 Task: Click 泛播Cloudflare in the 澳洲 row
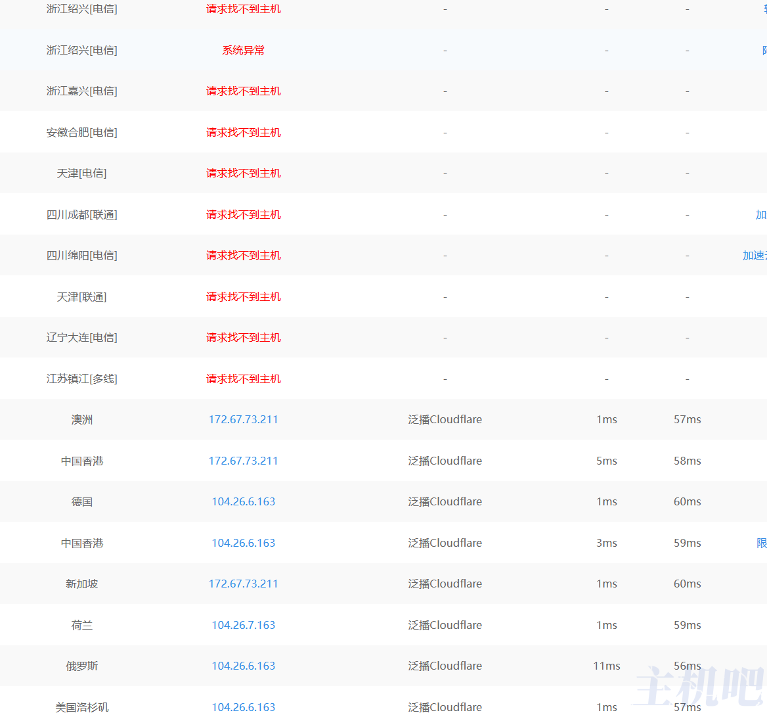point(445,419)
